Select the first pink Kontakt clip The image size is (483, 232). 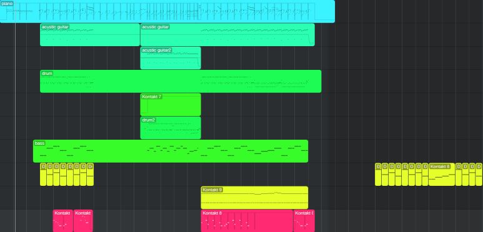tap(63, 221)
